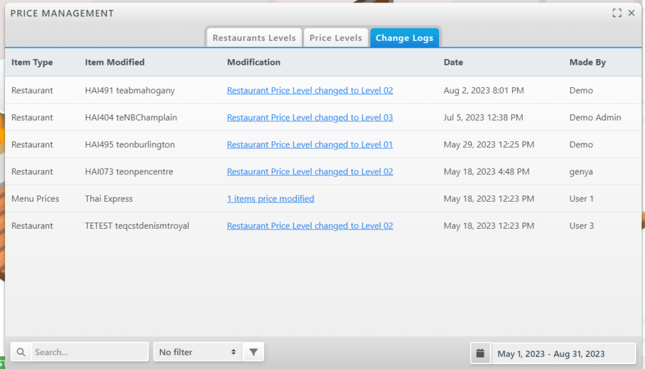Open the TETEST teqcstdenismtroyal Level 02 link
645x369 pixels.
(x=310, y=226)
